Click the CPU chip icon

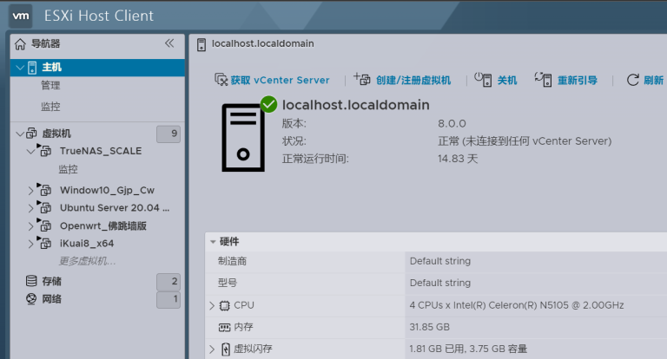[224, 305]
